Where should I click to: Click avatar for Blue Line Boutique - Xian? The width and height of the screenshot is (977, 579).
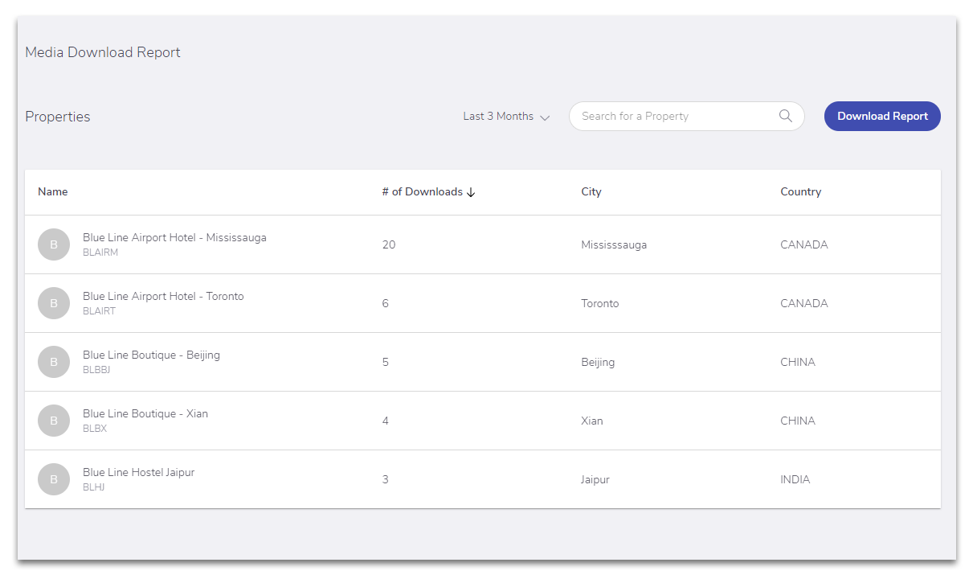54,421
